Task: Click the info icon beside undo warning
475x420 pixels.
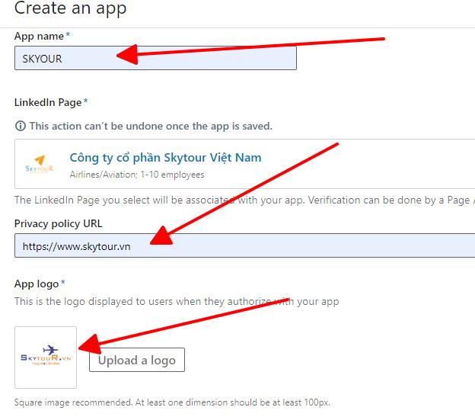Action: click(21, 126)
